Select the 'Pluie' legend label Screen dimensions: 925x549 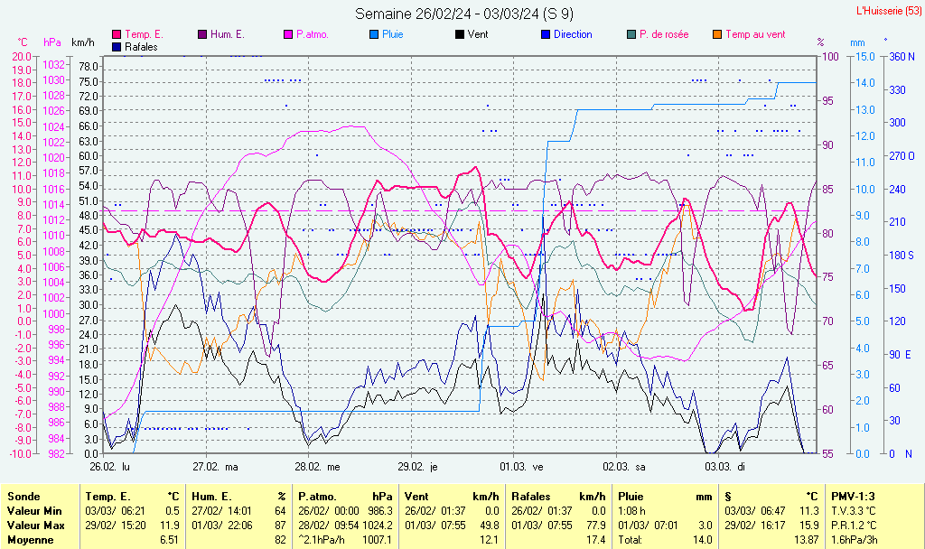(392, 34)
